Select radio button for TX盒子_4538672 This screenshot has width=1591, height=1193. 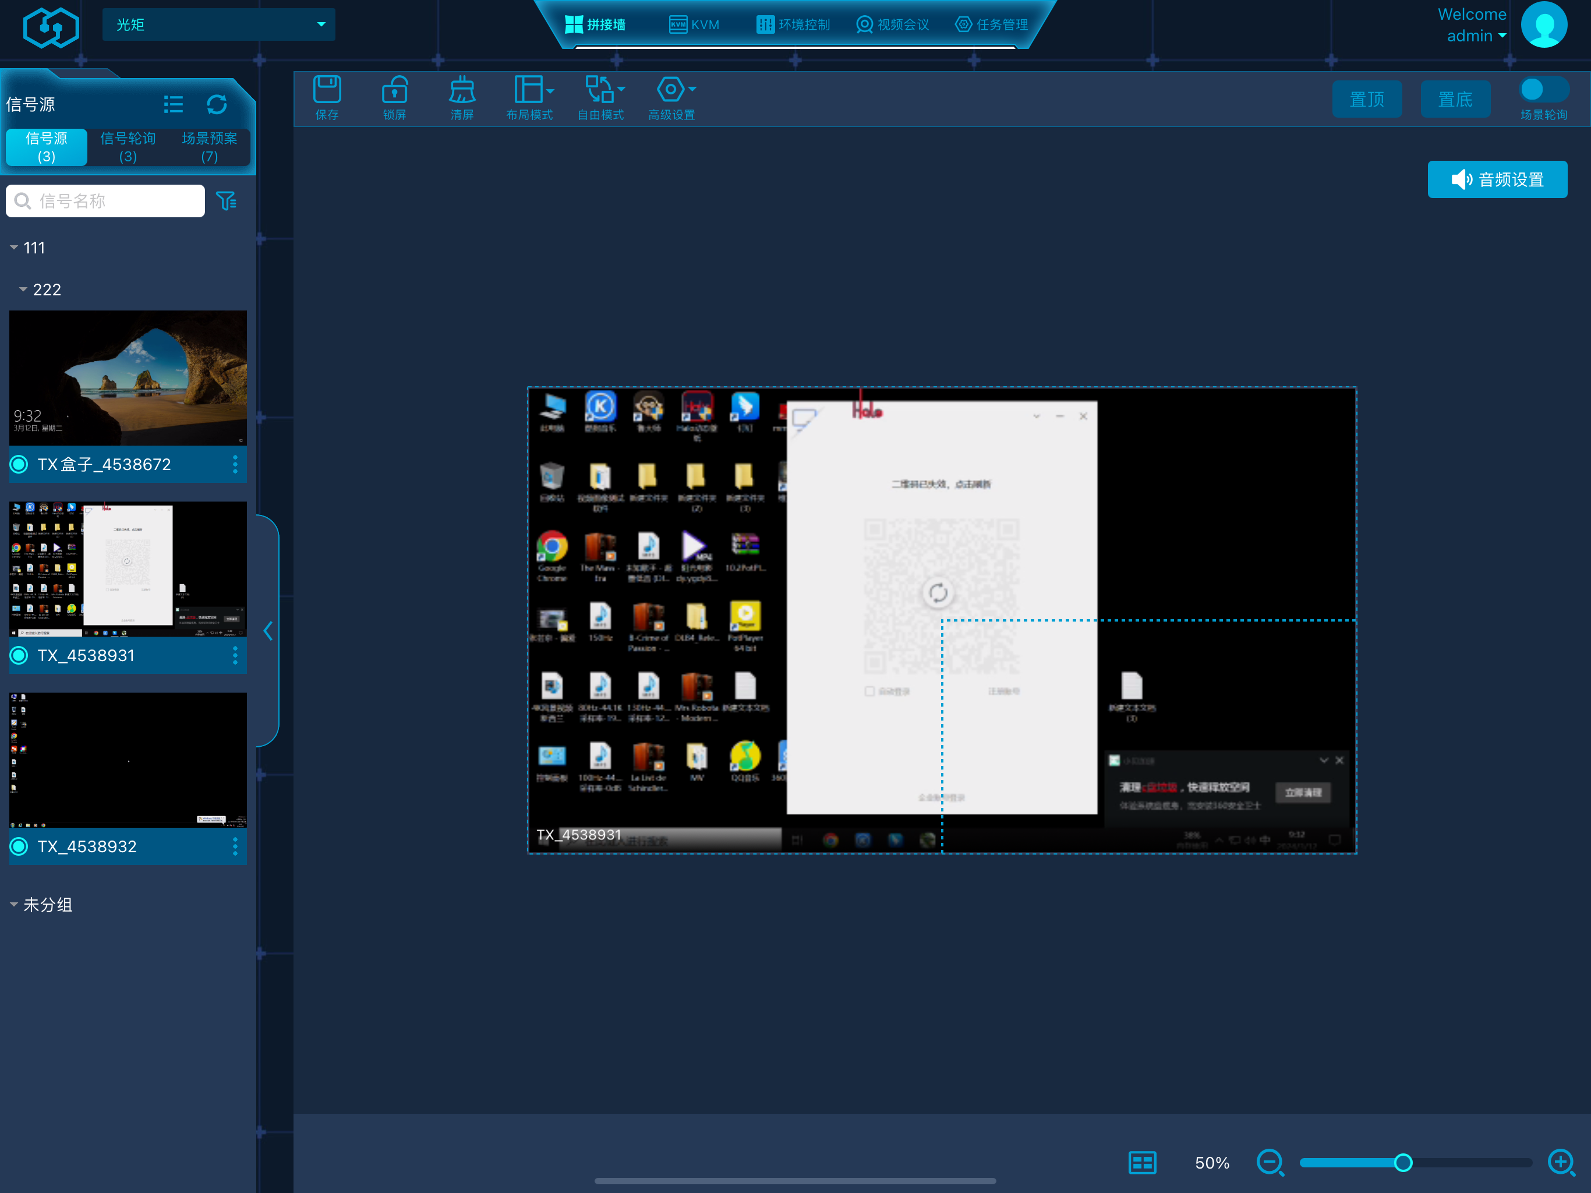tap(19, 464)
